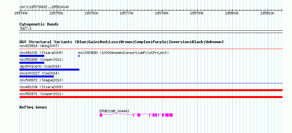Click the last EPHB3 exon block

click(171, 115)
